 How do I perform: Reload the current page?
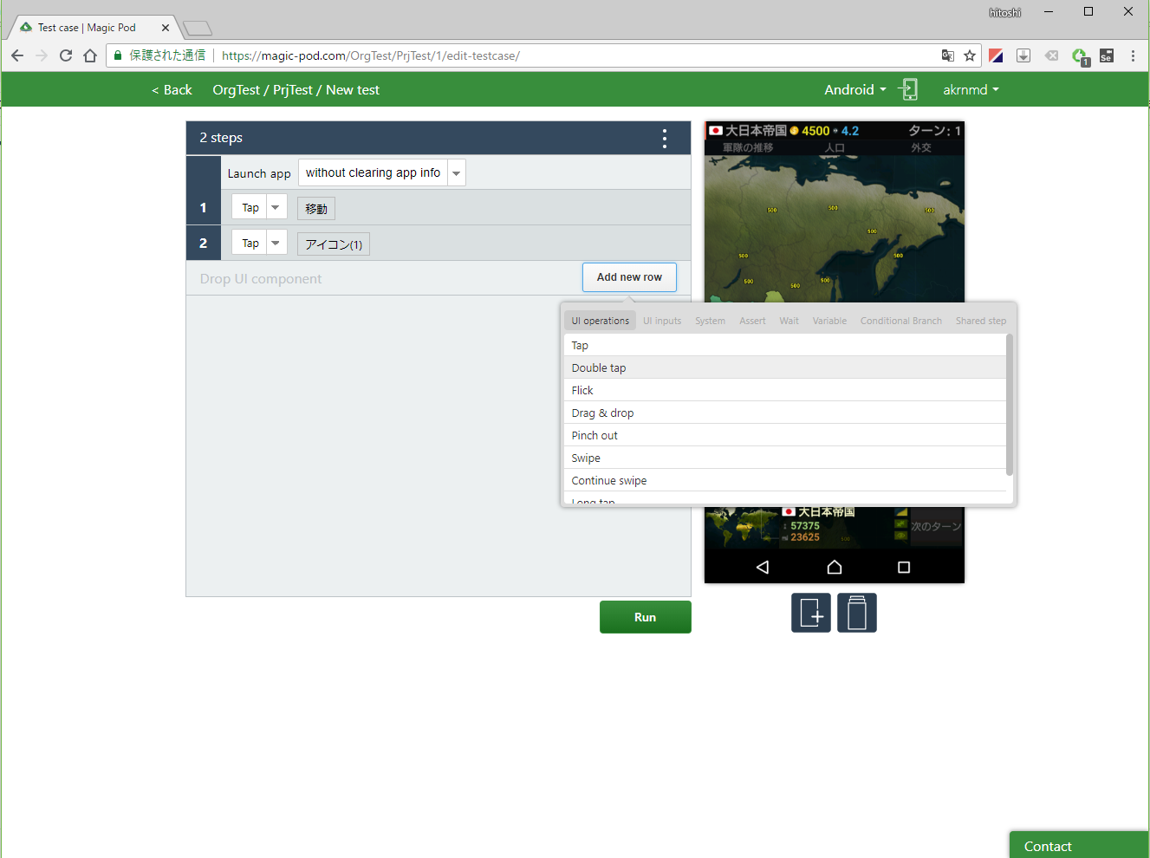tap(66, 55)
